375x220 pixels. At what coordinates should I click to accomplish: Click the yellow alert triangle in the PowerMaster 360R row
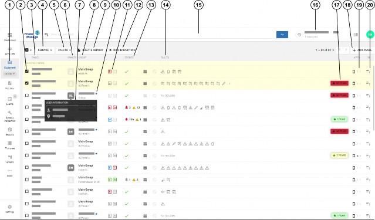point(134,180)
